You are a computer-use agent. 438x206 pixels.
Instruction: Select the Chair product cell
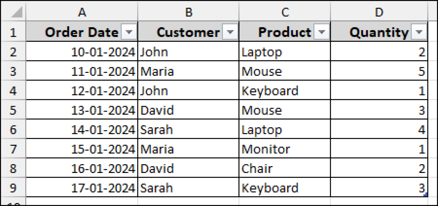point(285,168)
